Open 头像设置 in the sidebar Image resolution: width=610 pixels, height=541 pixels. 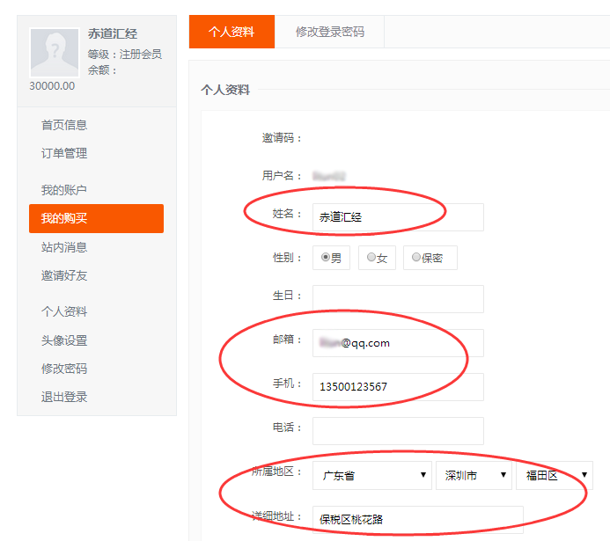click(64, 340)
